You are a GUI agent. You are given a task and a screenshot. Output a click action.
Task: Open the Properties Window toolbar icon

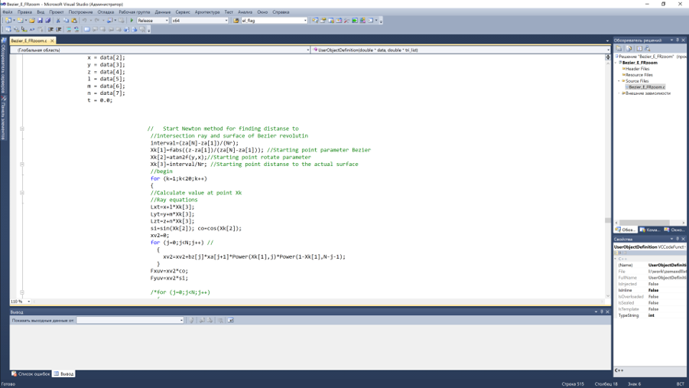coord(323,21)
